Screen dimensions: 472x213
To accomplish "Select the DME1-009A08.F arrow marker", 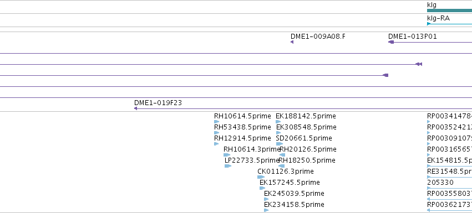I will point(292,42).
